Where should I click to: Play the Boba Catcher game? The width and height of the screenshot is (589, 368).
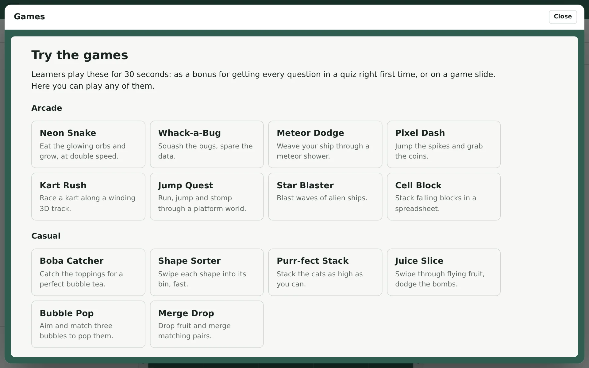pyautogui.click(x=88, y=272)
